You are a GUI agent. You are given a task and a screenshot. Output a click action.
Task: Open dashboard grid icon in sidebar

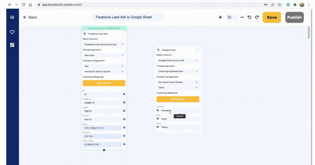click(12, 45)
